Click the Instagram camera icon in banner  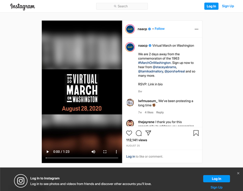[x=21, y=181]
